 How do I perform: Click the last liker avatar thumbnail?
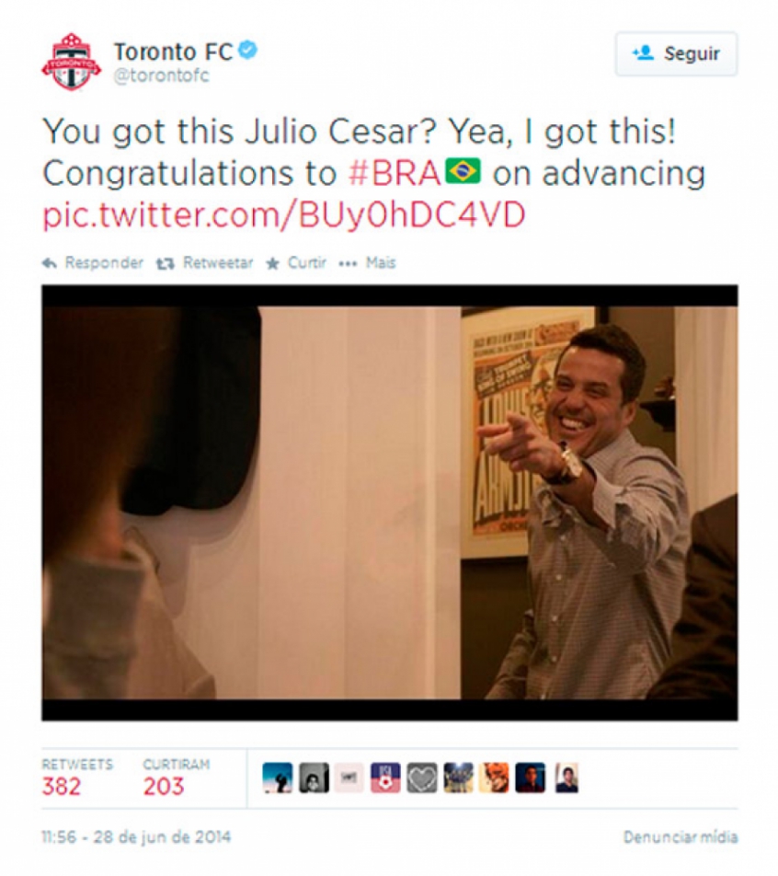[566, 778]
